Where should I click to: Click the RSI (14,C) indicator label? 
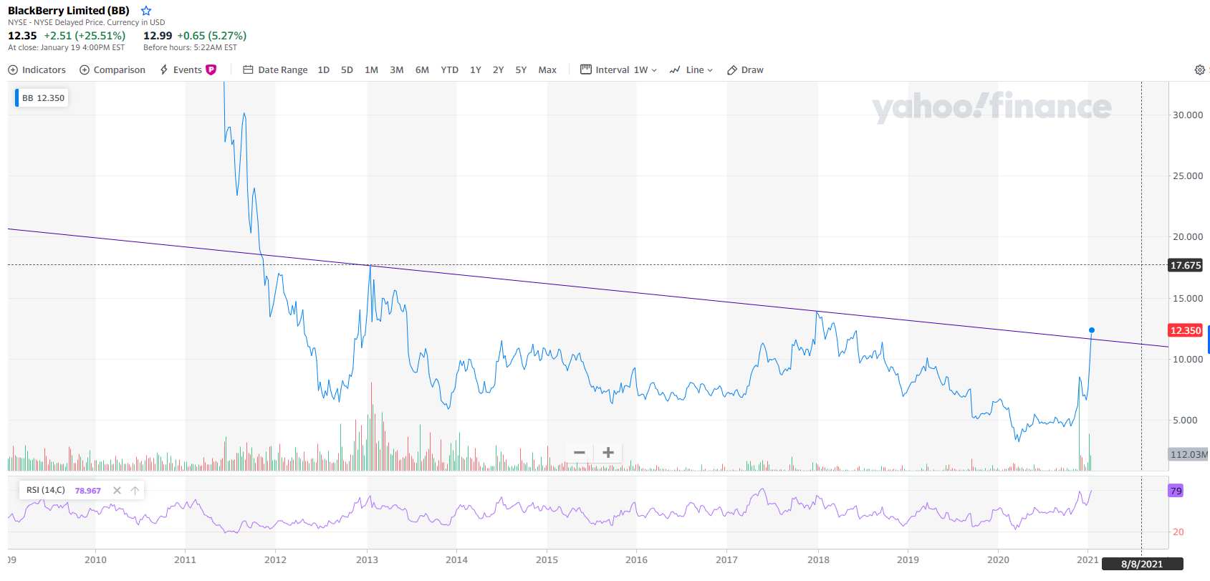pos(46,490)
